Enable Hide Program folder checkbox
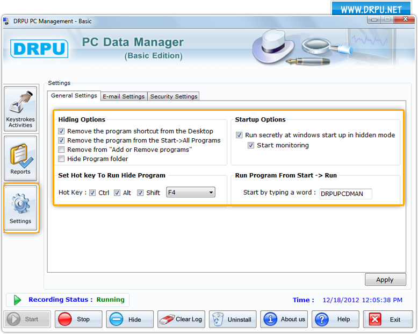 pos(61,159)
